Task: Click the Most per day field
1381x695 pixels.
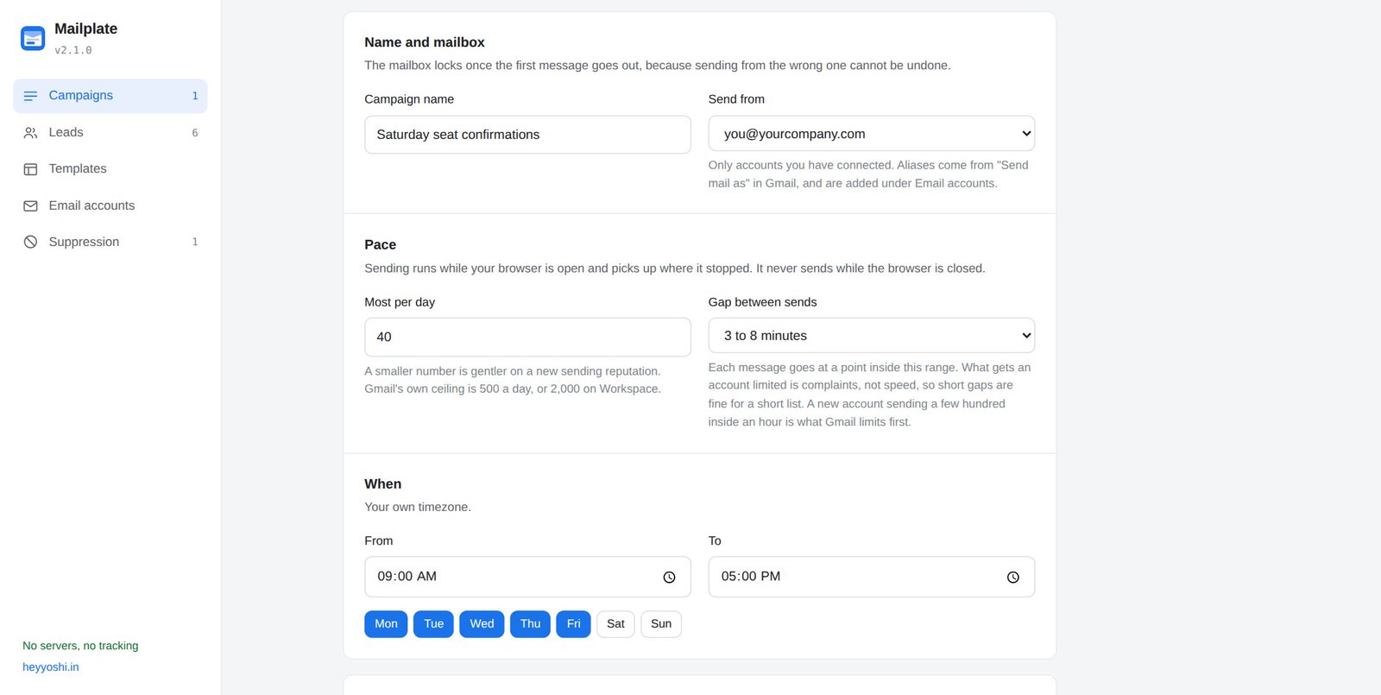Action: (x=527, y=337)
